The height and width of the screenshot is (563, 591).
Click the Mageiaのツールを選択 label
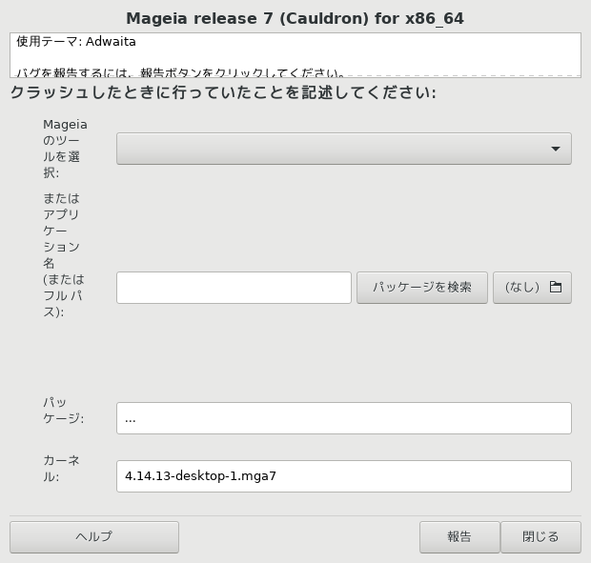[x=65, y=149]
